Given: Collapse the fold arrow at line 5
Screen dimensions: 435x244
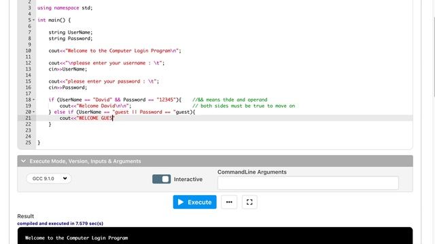Looking at the screenshot, I should (x=33, y=20).
